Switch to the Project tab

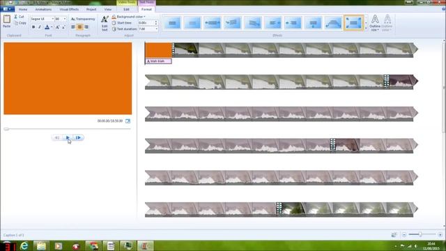coord(91,9)
